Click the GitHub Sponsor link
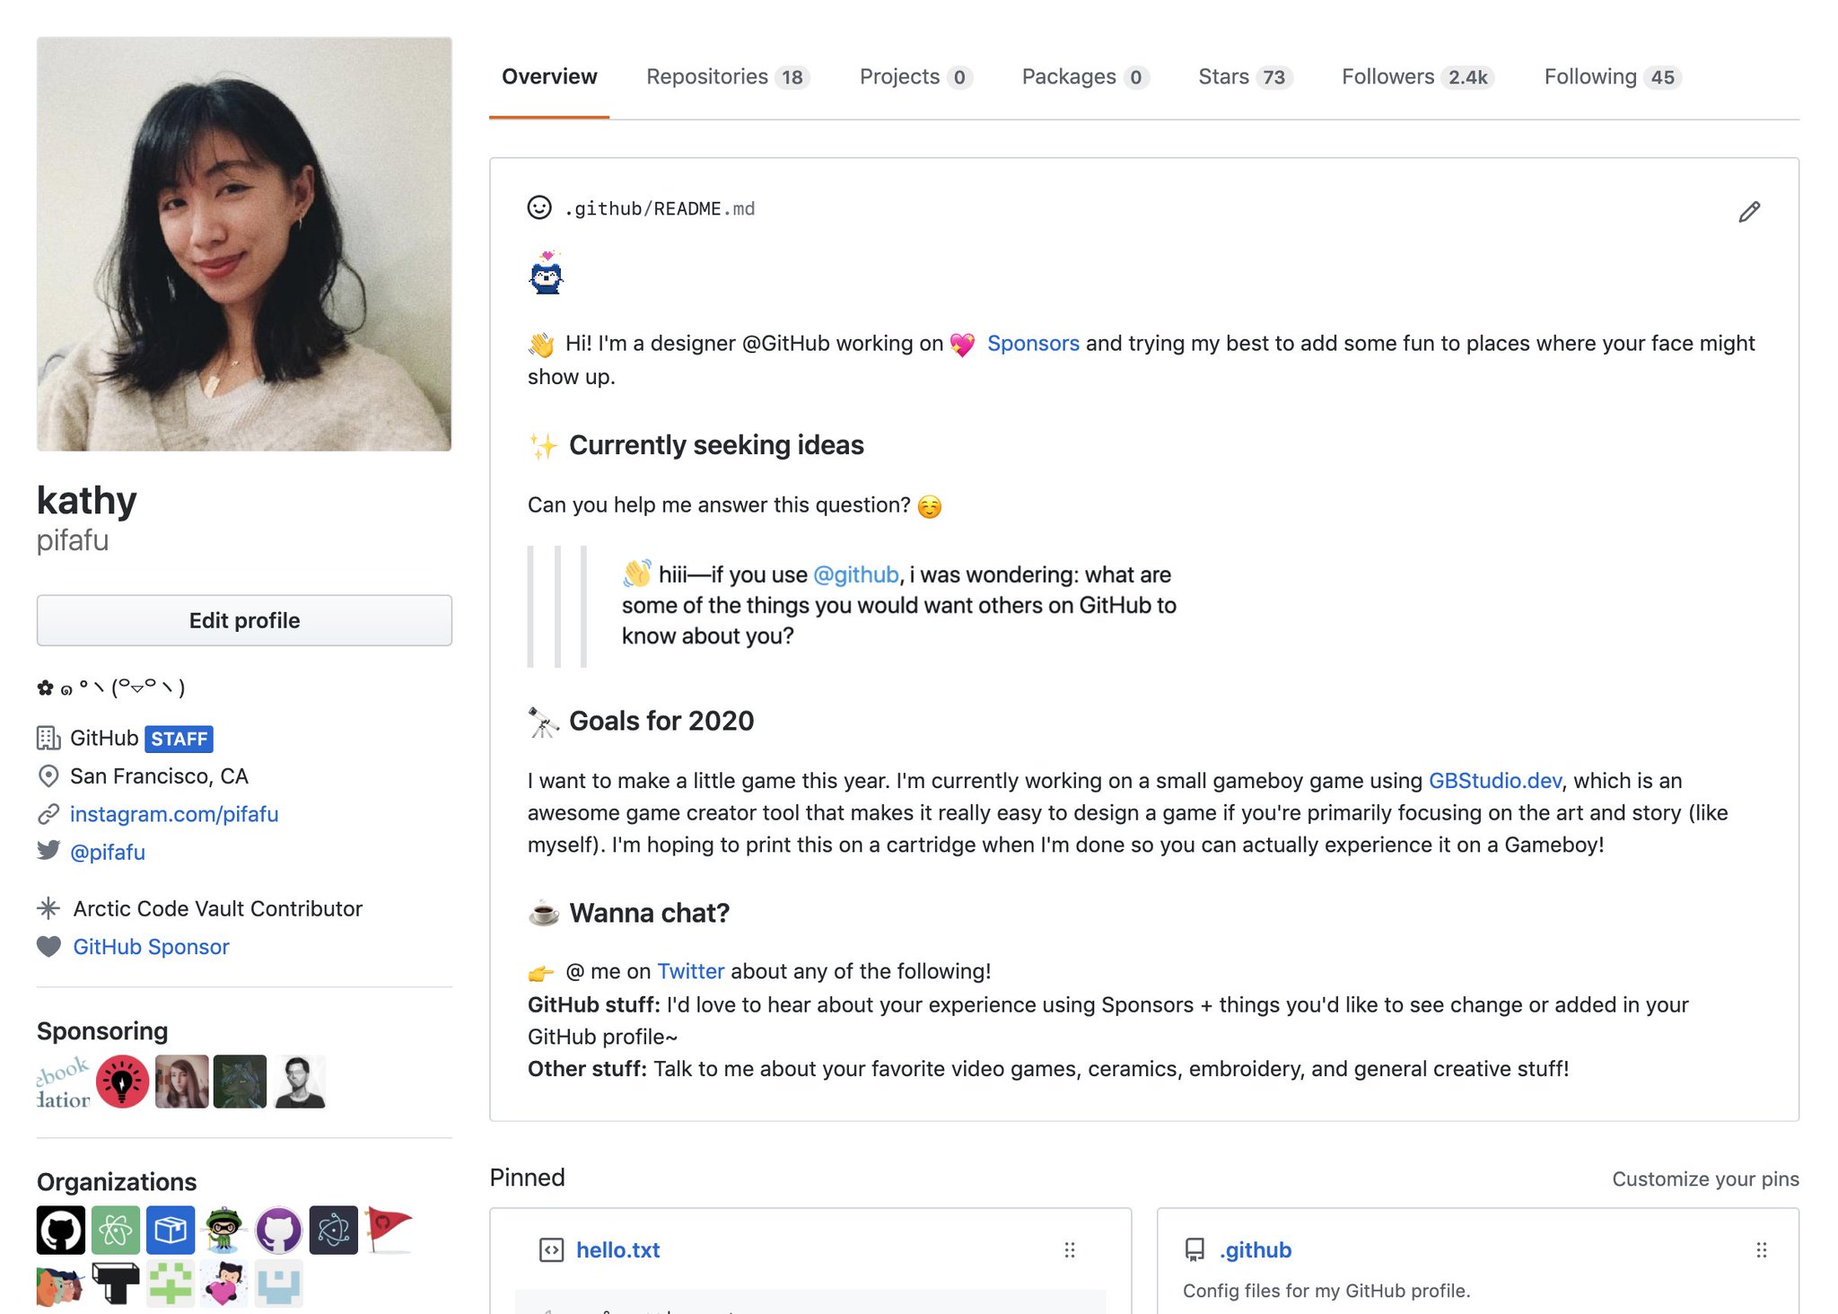Image resolution: width=1838 pixels, height=1314 pixels. pyautogui.click(x=151, y=947)
